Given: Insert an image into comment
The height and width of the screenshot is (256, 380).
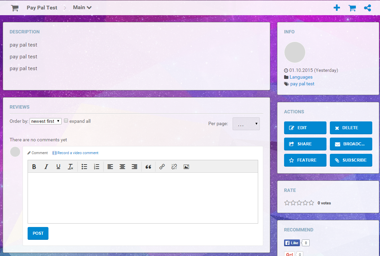Looking at the screenshot, I should point(186,167).
